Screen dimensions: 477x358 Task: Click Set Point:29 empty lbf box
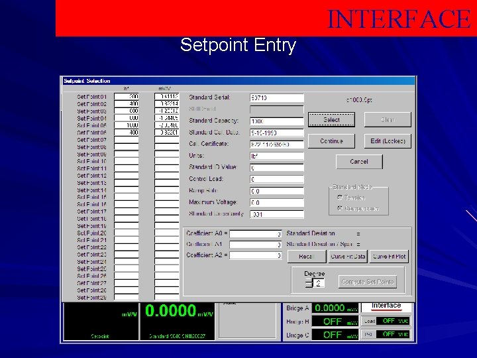coord(127,297)
